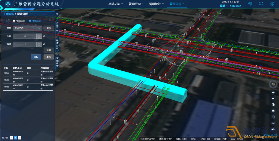Open the settings gear icon in header
Viewport: 279px width, 141px height.
point(250,4)
